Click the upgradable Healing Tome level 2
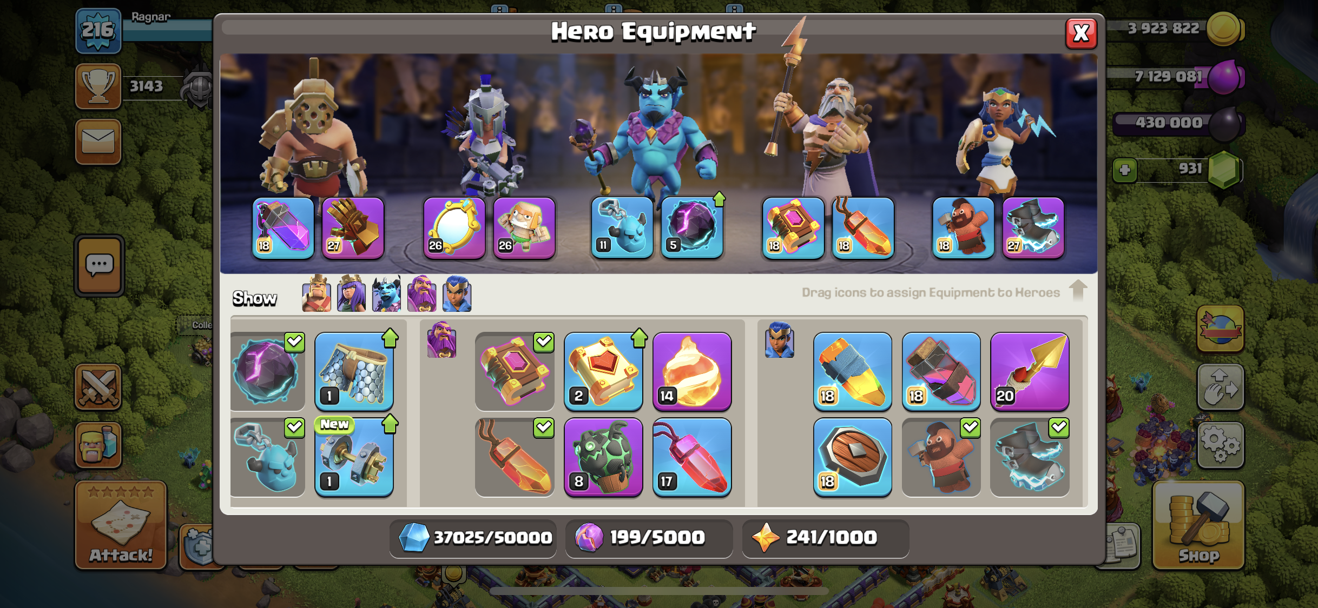 603,371
